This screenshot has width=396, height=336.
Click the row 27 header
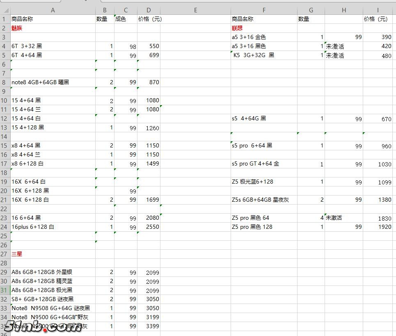tap(5, 254)
